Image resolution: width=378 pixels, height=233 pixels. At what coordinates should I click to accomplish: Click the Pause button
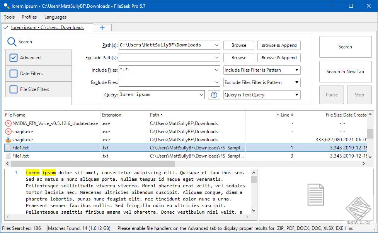pos(332,95)
